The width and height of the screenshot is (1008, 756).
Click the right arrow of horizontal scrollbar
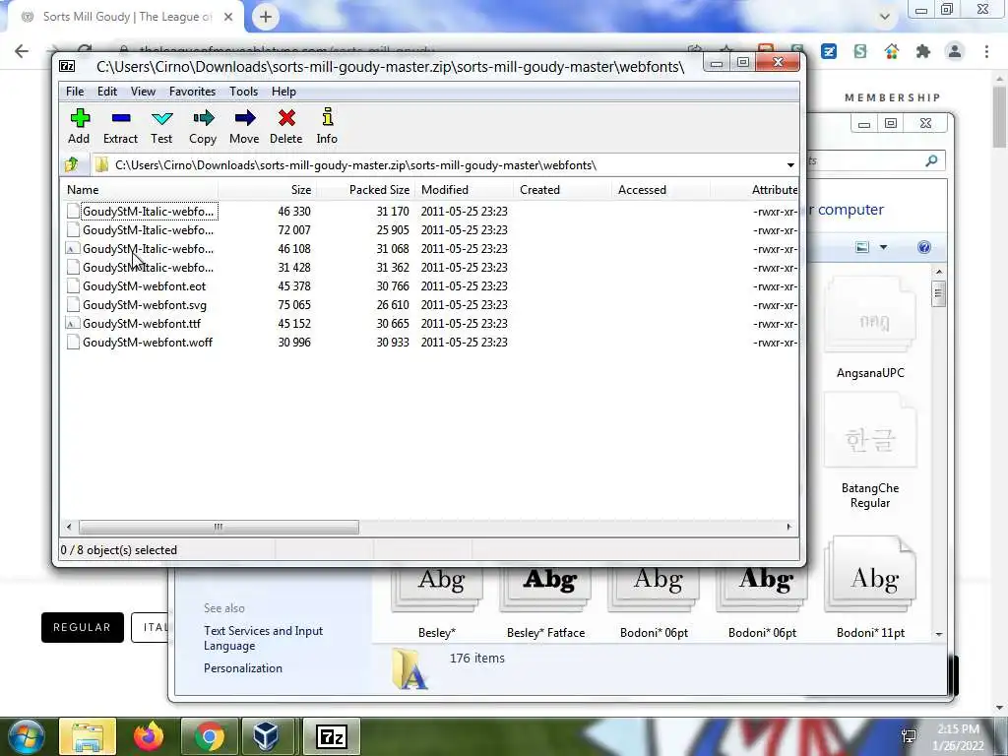[x=788, y=528]
